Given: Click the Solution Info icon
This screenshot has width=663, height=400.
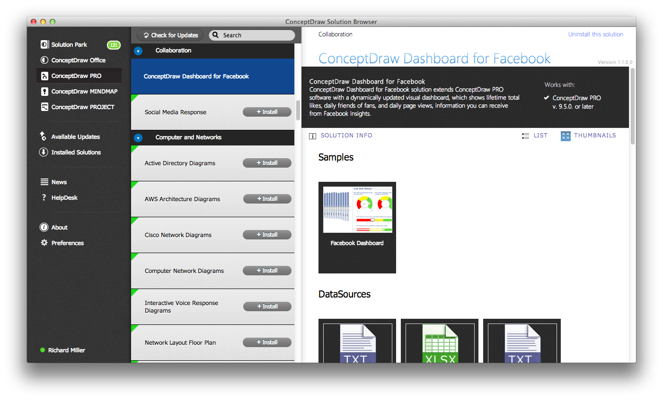Looking at the screenshot, I should click(312, 136).
